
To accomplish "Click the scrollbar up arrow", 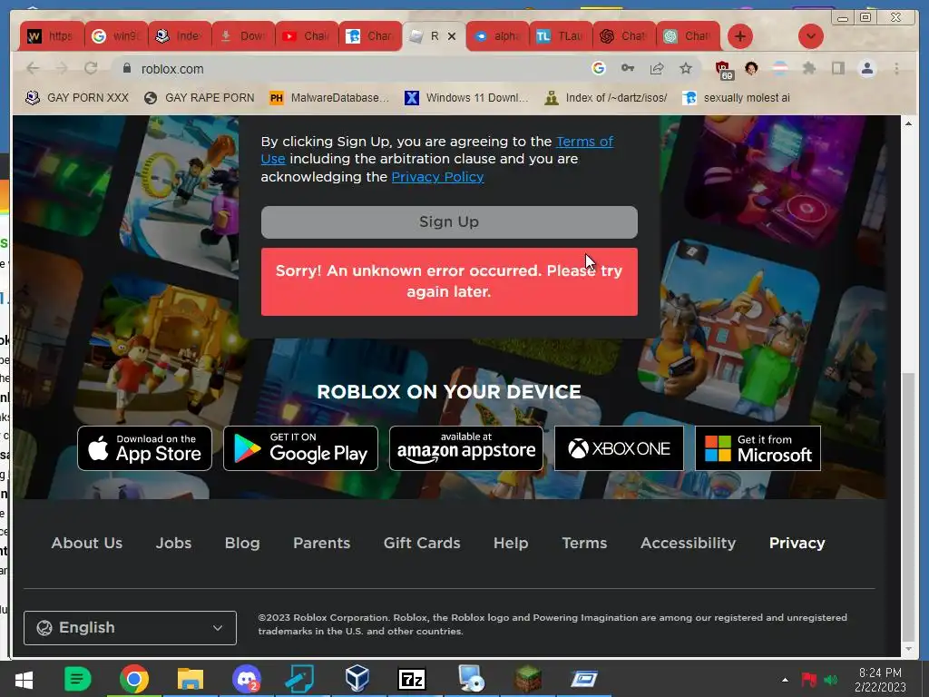I will (908, 123).
